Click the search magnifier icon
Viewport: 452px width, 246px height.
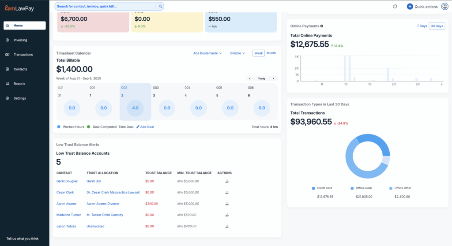point(160,6)
